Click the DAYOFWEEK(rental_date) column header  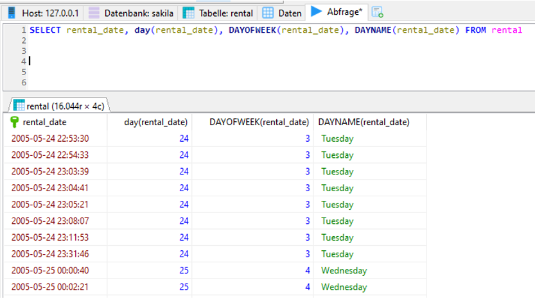pos(259,122)
